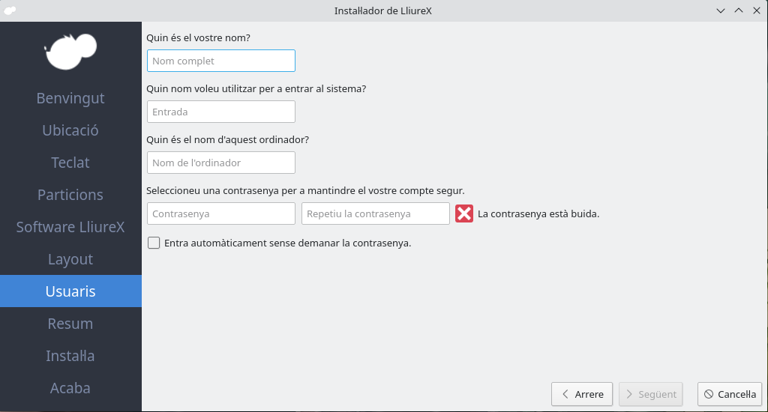The image size is (768, 412).
Task: Close the LliureX installer window
Action: (755, 10)
